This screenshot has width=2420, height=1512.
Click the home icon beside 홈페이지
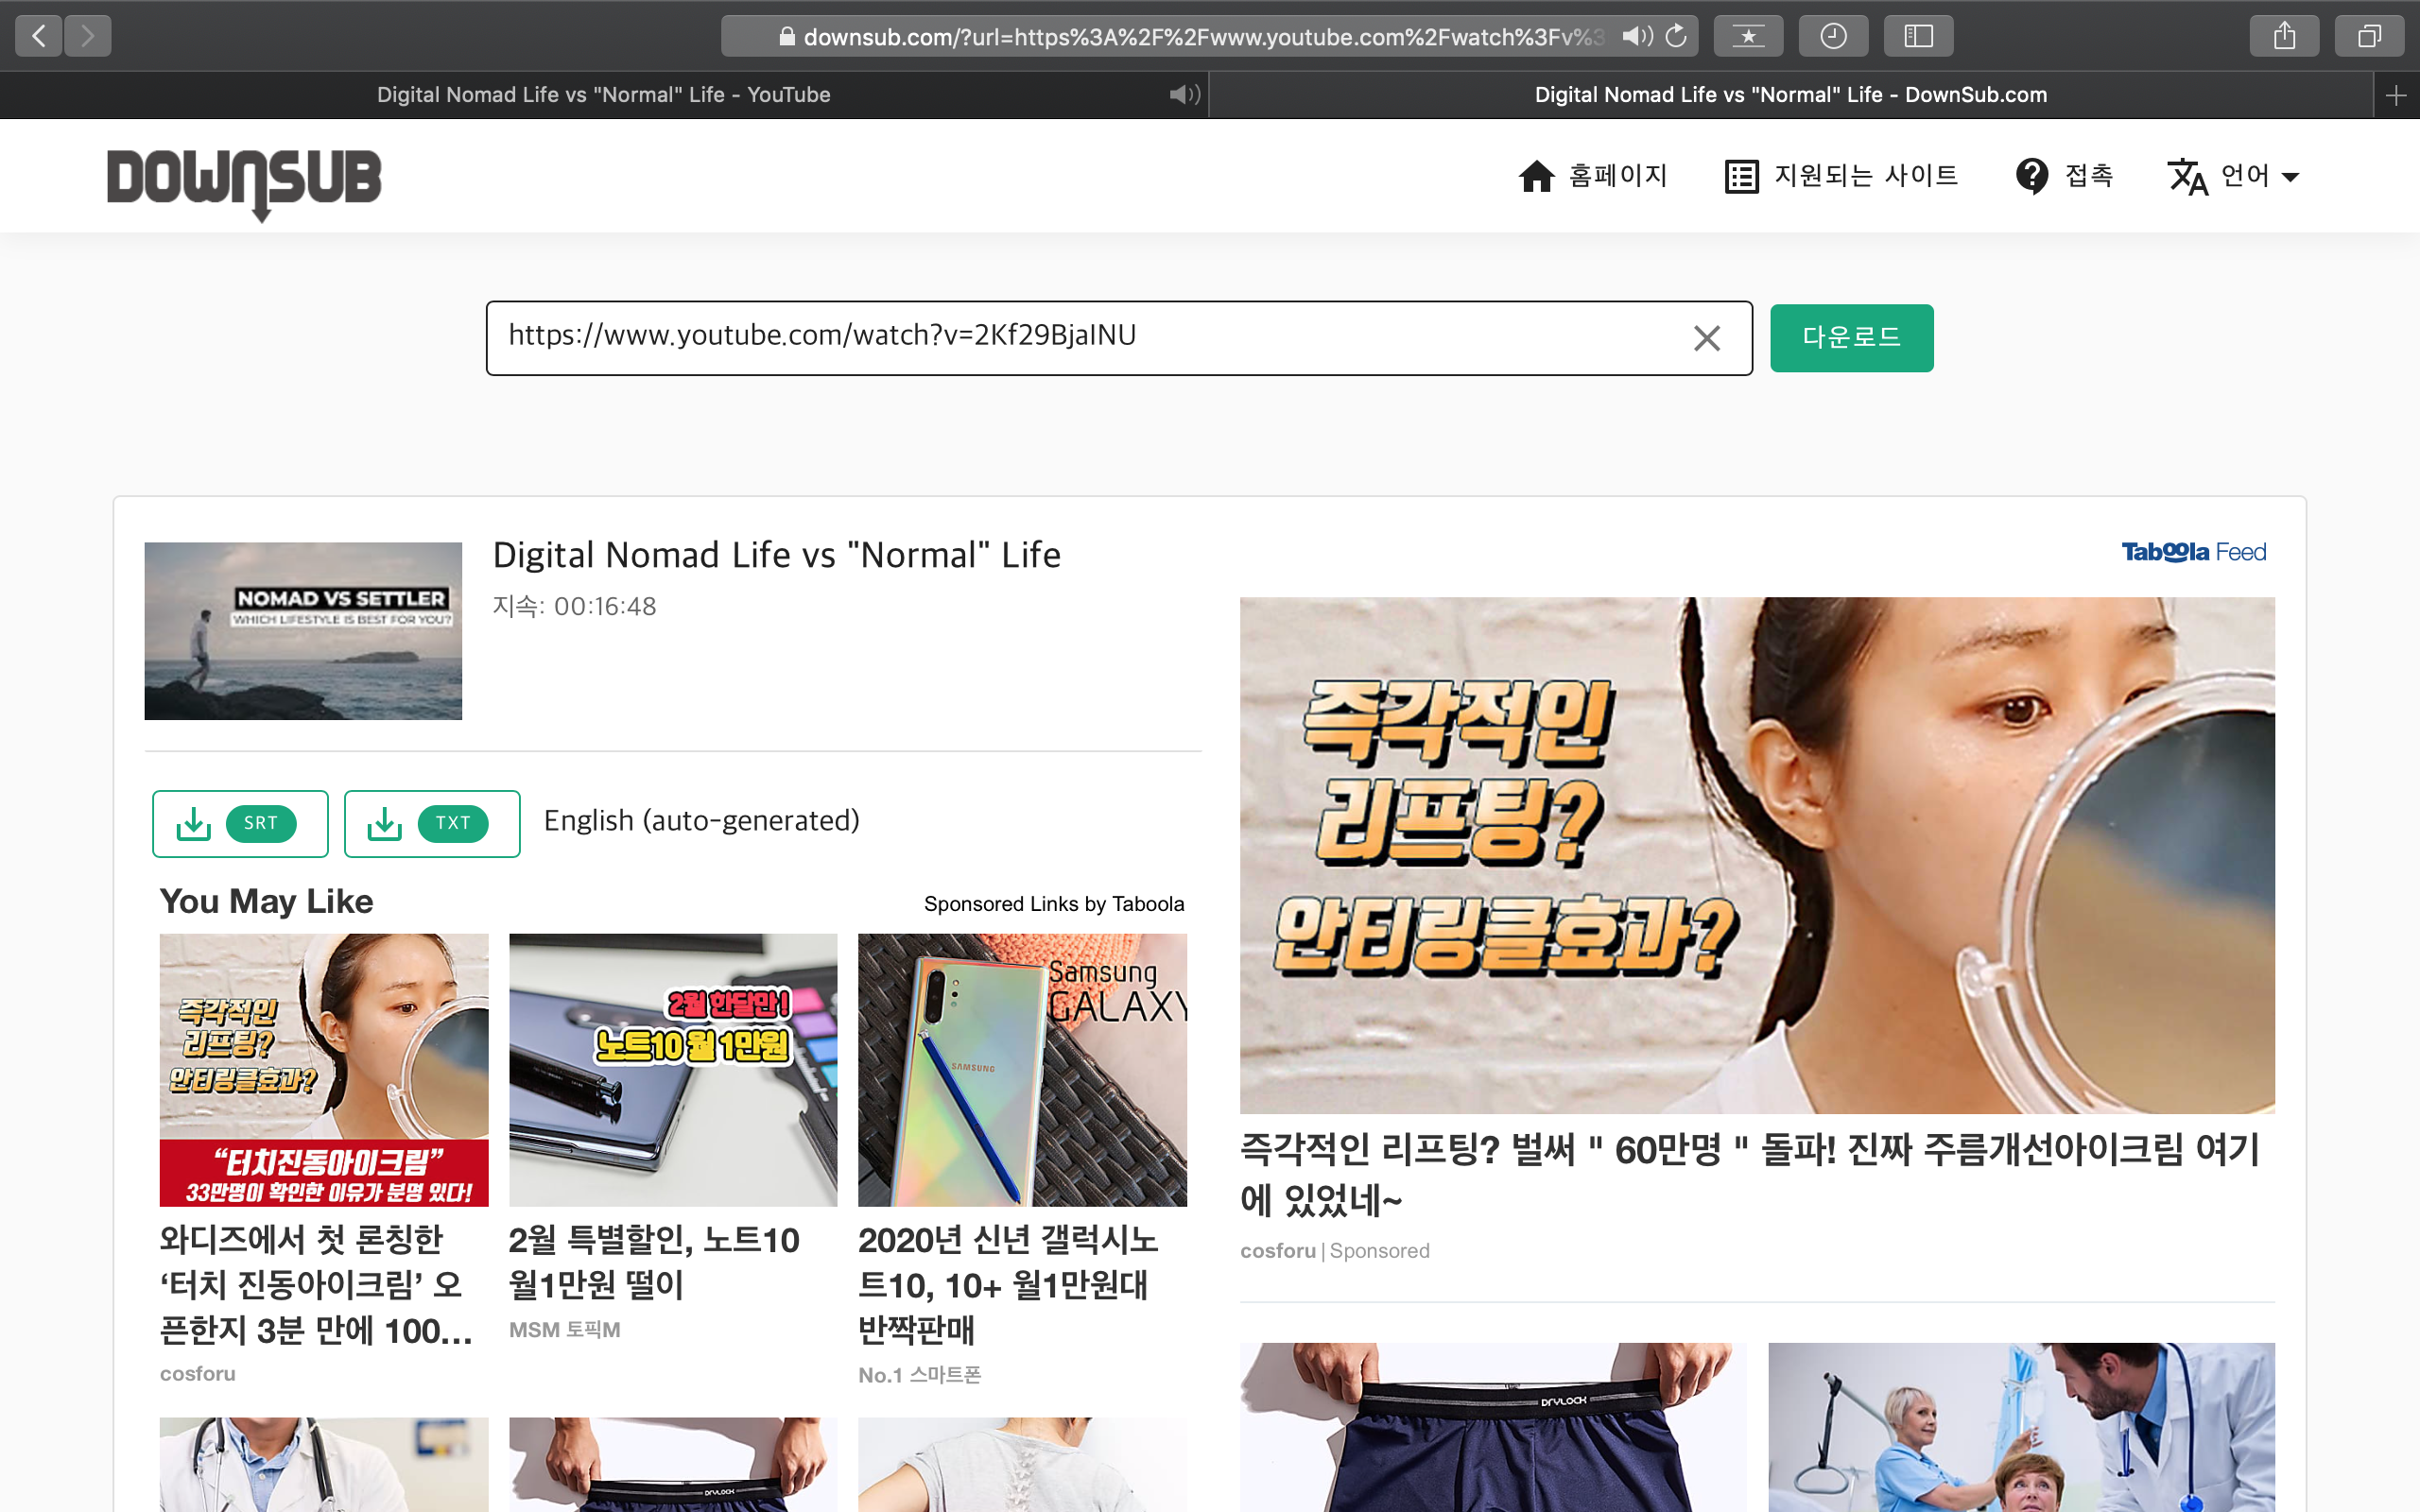tap(1537, 176)
